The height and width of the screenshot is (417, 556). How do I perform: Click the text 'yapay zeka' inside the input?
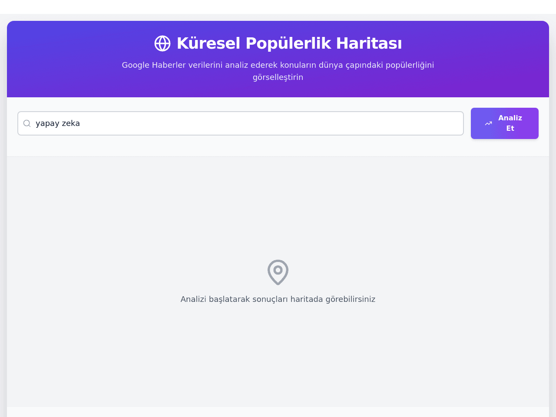click(58, 123)
